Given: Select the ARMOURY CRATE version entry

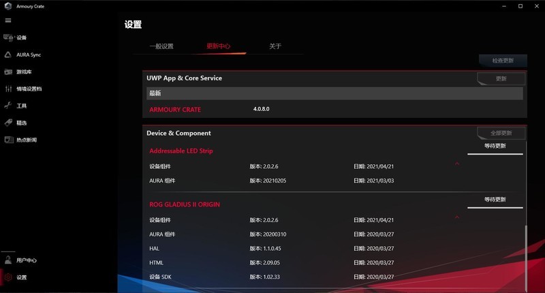Looking at the screenshot, I should pyautogui.click(x=175, y=110).
